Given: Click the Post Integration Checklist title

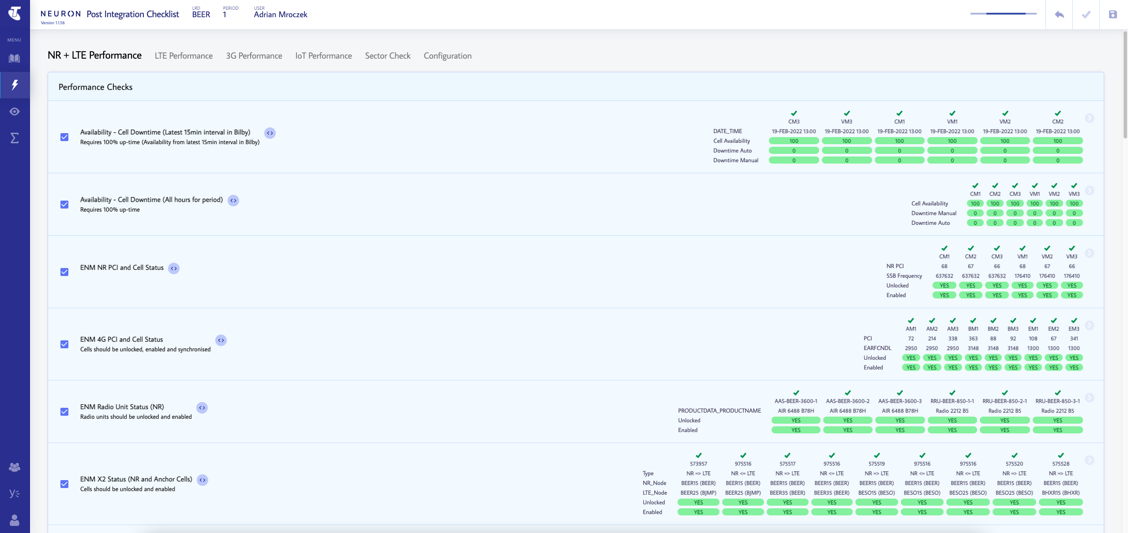Looking at the screenshot, I should click(x=133, y=14).
